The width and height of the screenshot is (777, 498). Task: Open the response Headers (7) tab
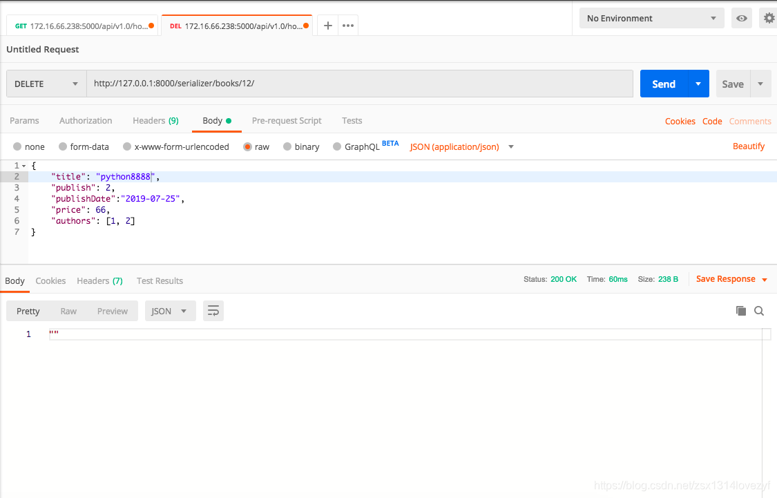click(99, 280)
